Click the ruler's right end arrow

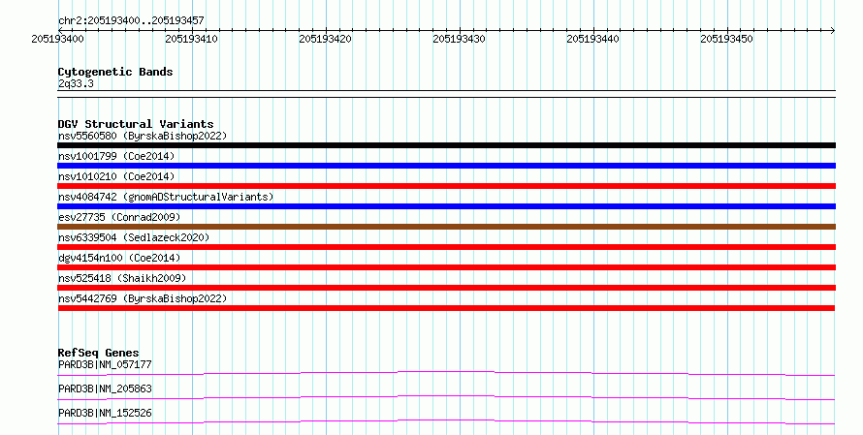(x=833, y=30)
